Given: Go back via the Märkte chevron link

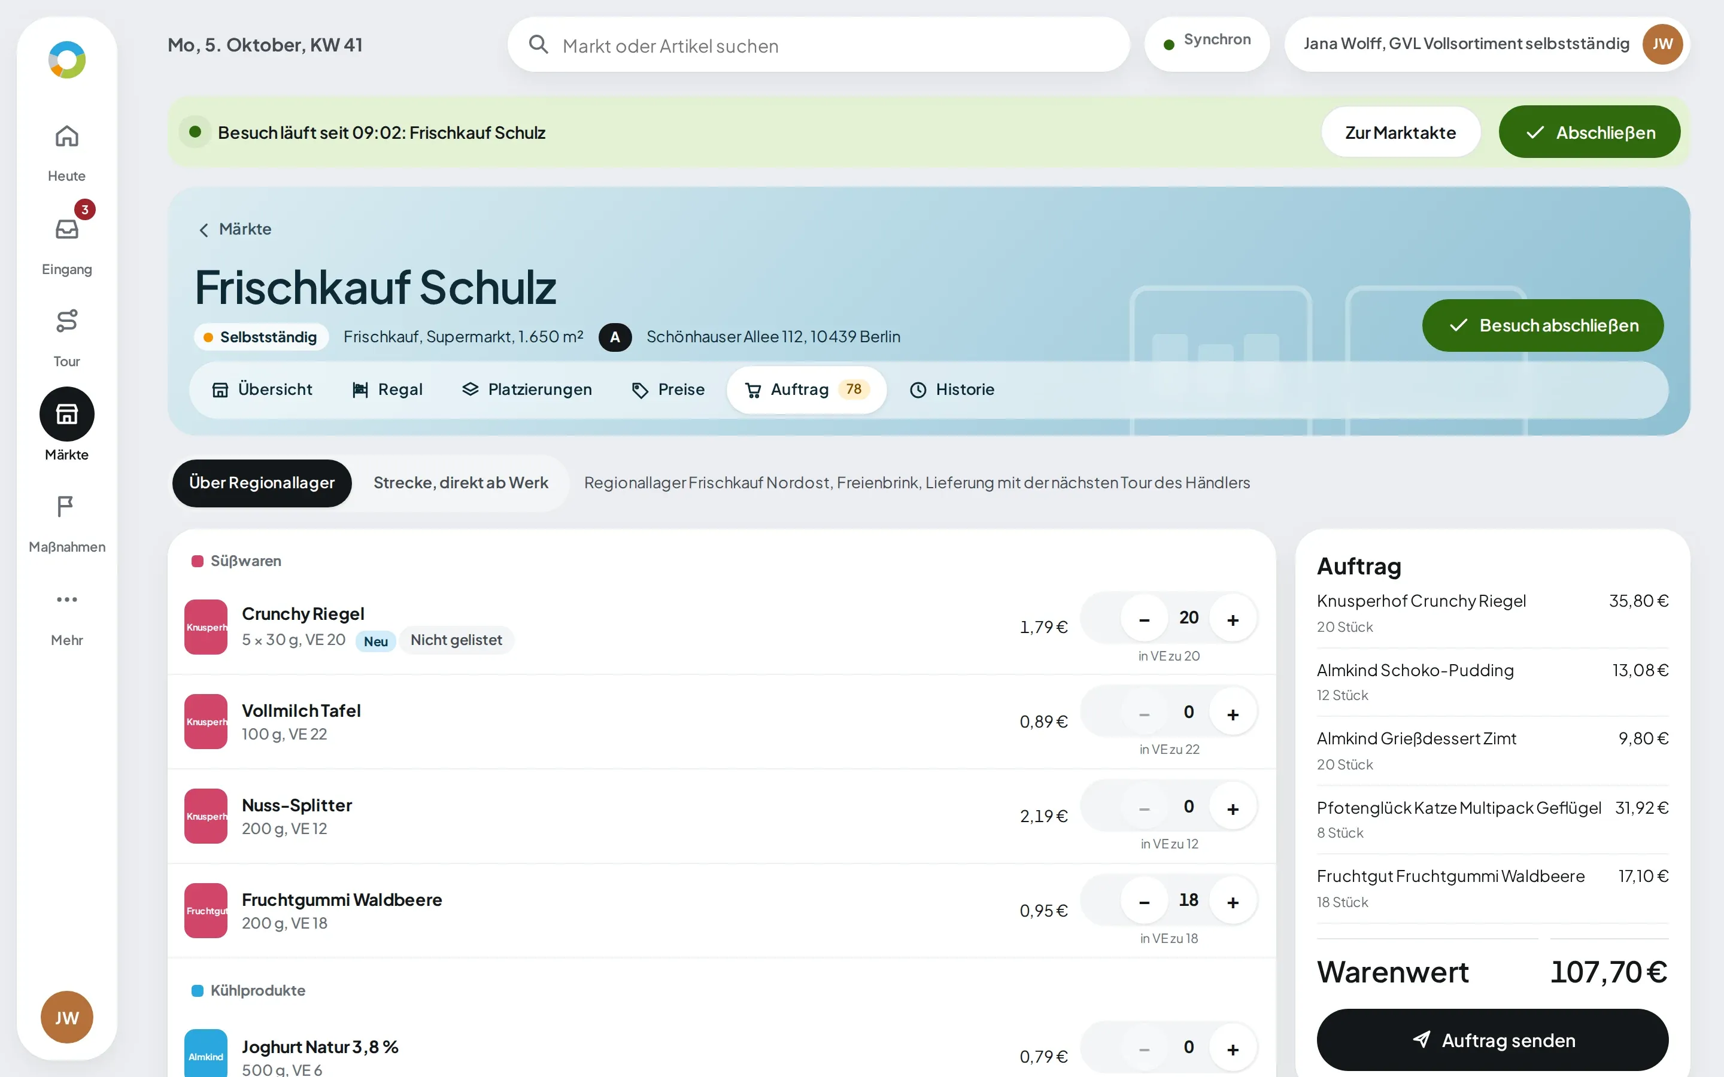Looking at the screenshot, I should click(x=235, y=229).
